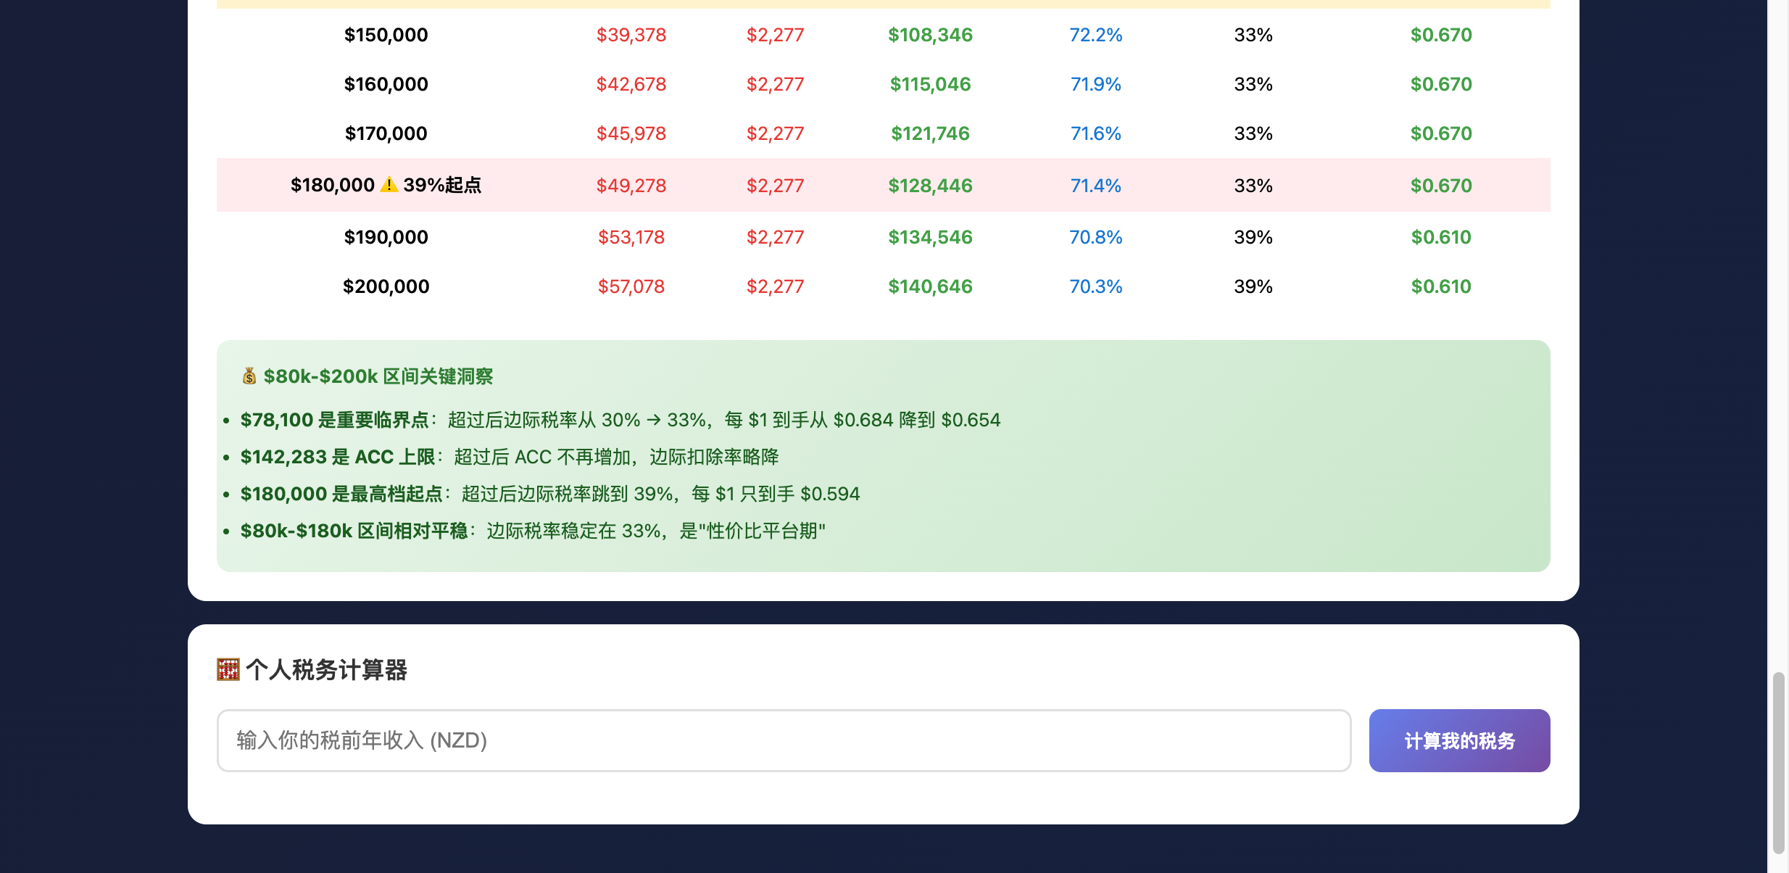Image resolution: width=1789 pixels, height=873 pixels.
Task: Click the money bag icon in insights heading
Action: tap(249, 376)
